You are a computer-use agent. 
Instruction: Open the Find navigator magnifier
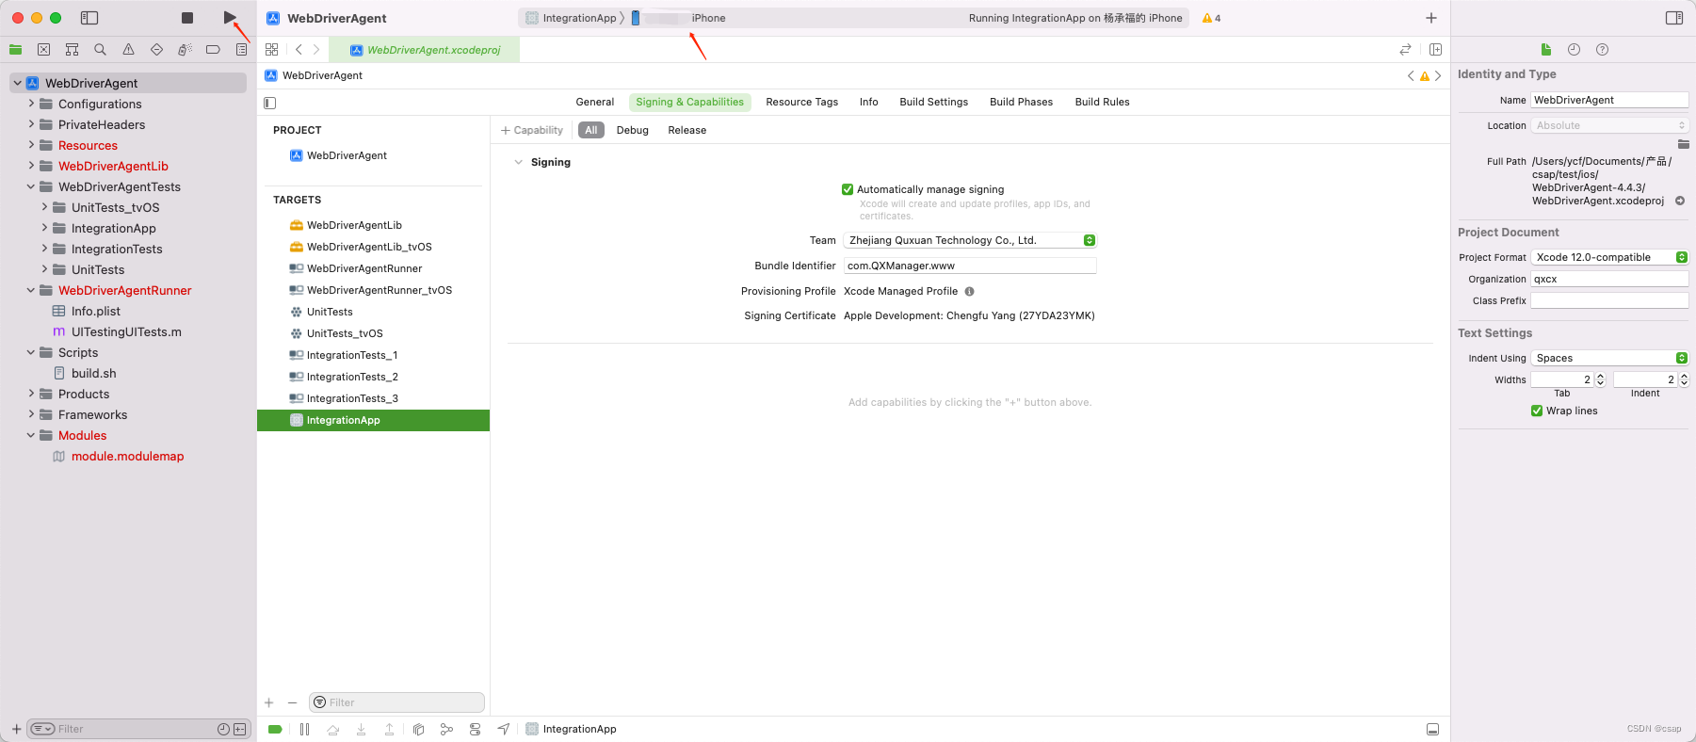(100, 49)
